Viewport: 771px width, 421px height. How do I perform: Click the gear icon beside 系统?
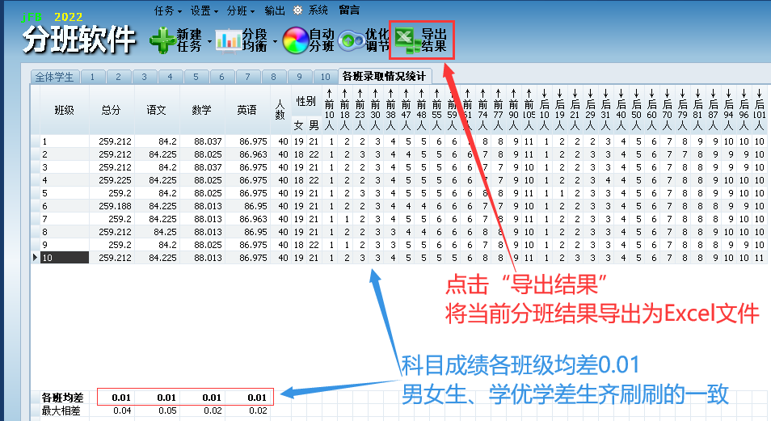pyautogui.click(x=297, y=10)
